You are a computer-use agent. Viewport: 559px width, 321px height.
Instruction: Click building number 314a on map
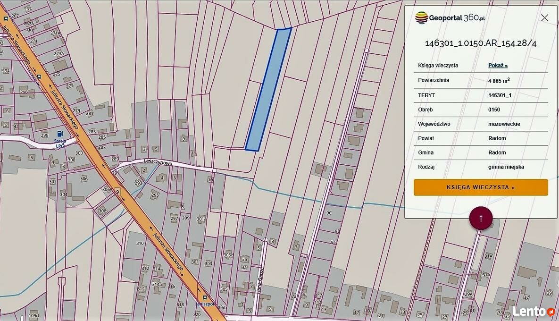click(157, 284)
